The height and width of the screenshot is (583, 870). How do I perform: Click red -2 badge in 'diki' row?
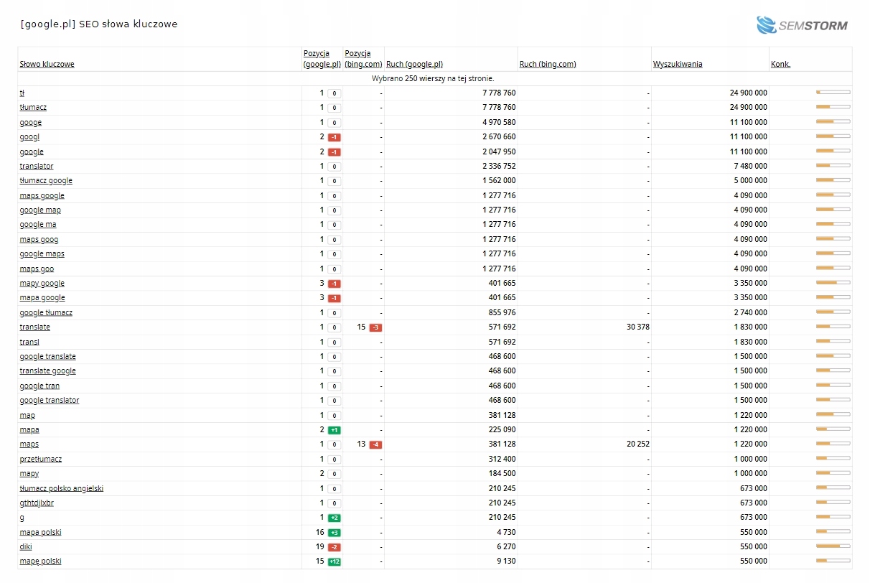(x=335, y=547)
